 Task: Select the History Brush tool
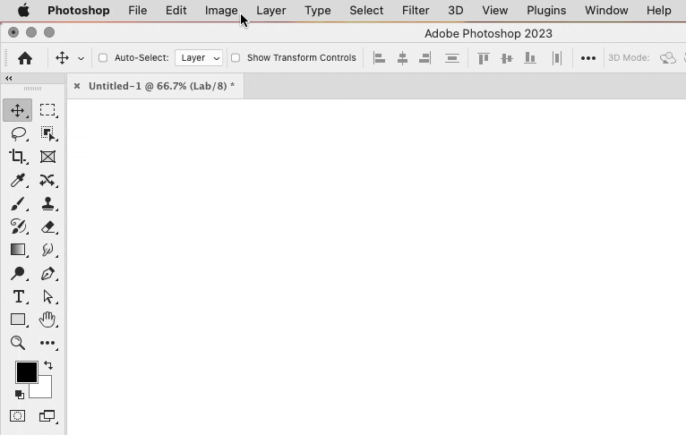point(18,226)
